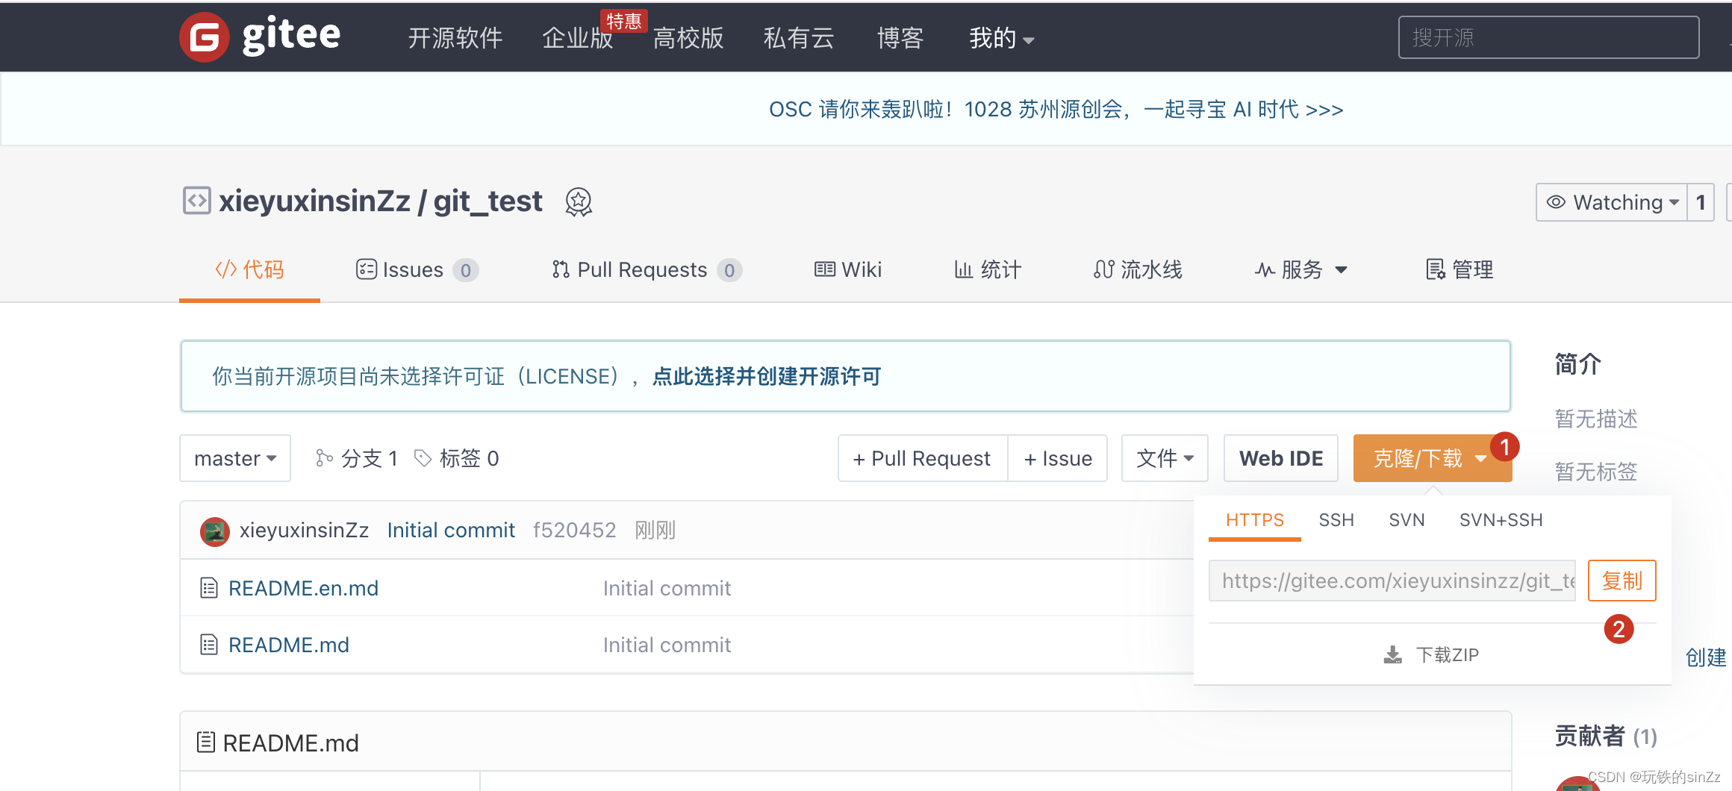Click the download icon beside 下载ZIP
This screenshot has width=1732, height=791.
[x=1393, y=655]
